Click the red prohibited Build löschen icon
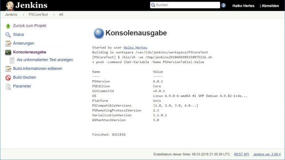 pos(8,78)
